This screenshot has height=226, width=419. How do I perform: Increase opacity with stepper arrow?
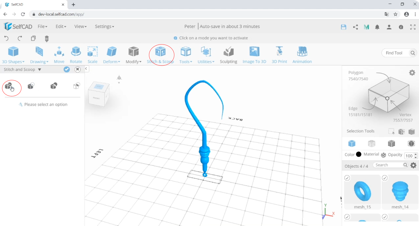click(416, 154)
